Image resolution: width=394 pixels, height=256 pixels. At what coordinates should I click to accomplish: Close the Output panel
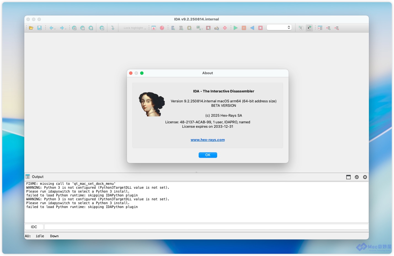click(365, 177)
